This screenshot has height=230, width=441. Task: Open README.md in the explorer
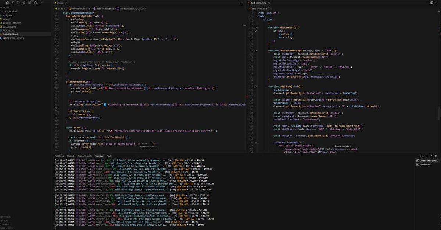(x=9, y=30)
